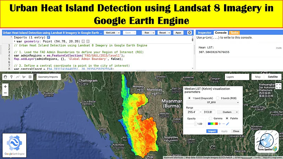Choose the Gamma radio option

pyautogui.click(x=210, y=118)
